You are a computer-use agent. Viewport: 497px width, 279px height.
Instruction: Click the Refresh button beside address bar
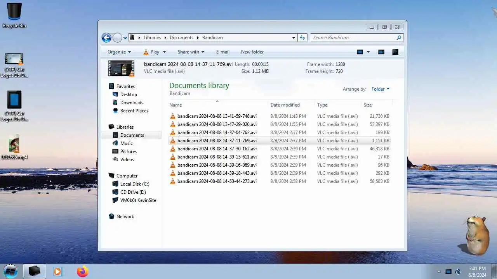pyautogui.click(x=303, y=38)
